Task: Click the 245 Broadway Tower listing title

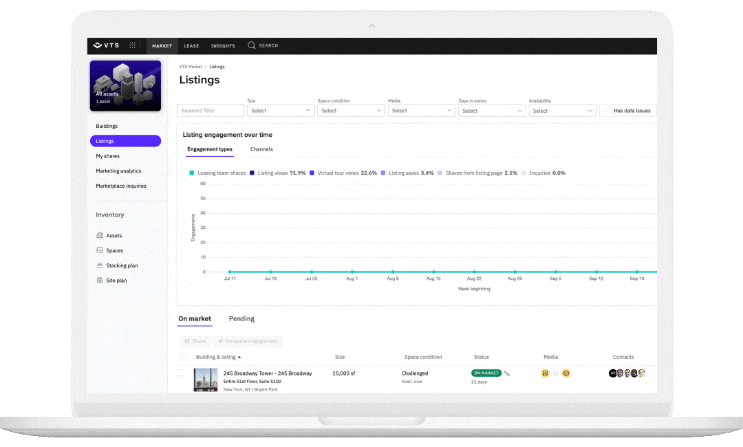Action: pos(268,373)
